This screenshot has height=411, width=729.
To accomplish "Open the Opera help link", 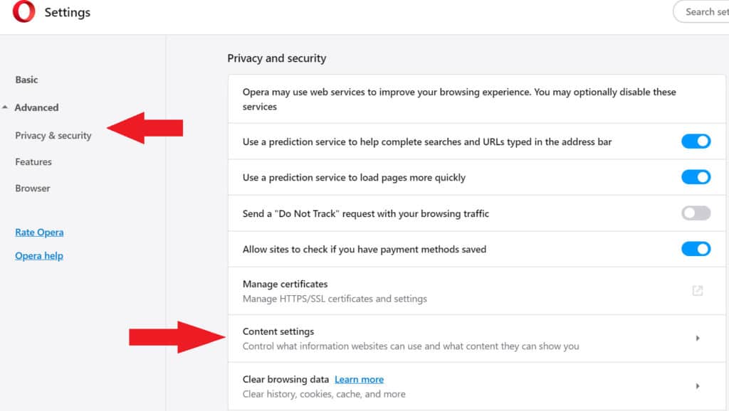I will click(x=39, y=256).
